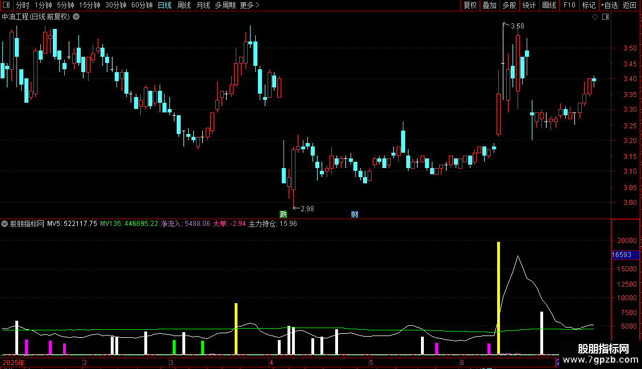Select the 30分钟 period tab

[x=116, y=5]
